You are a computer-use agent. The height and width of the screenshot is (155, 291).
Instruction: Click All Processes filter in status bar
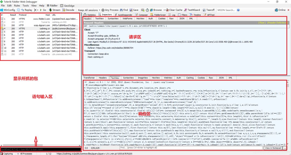(25, 154)
